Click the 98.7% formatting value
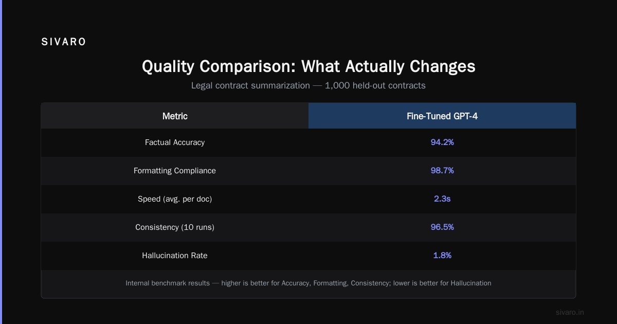The height and width of the screenshot is (324, 617). (x=442, y=171)
